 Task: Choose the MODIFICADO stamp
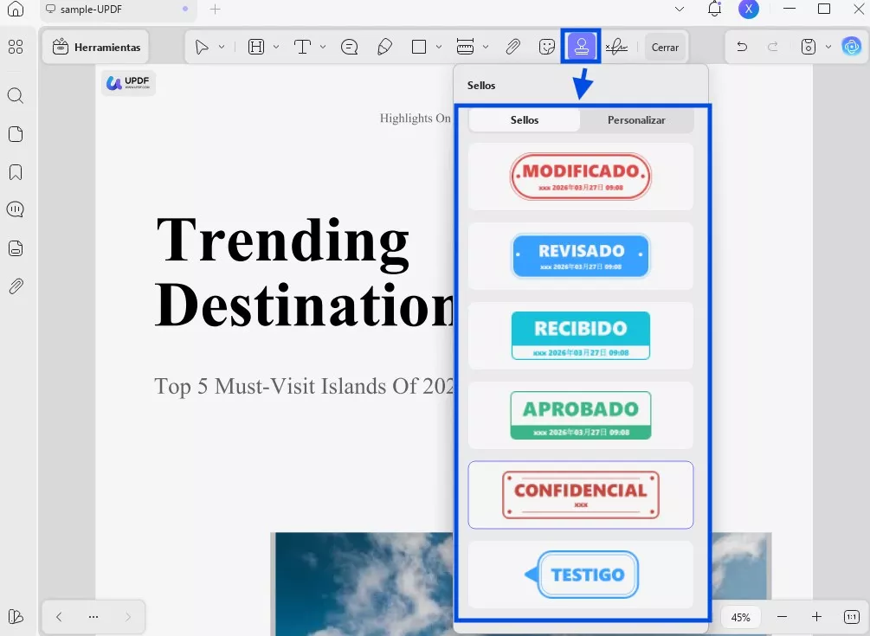(580, 177)
